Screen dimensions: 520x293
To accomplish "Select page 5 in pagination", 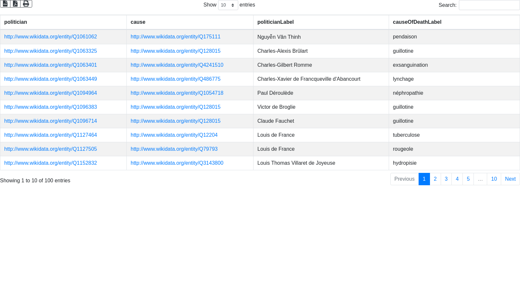I will coord(468,179).
